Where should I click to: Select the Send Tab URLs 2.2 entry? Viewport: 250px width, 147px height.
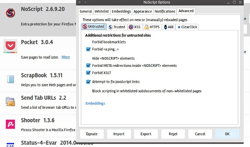coord(38,103)
